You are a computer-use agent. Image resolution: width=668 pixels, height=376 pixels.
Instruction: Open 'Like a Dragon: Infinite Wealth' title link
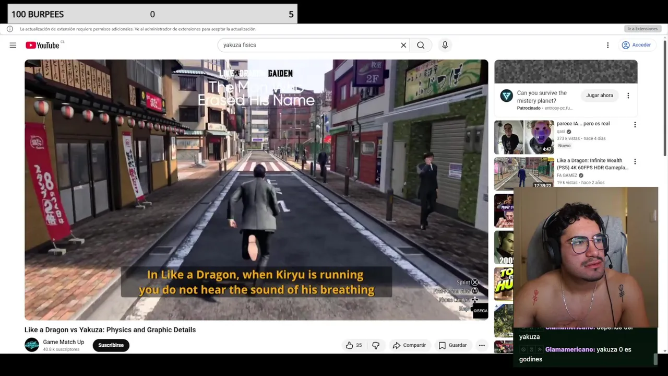(x=592, y=164)
